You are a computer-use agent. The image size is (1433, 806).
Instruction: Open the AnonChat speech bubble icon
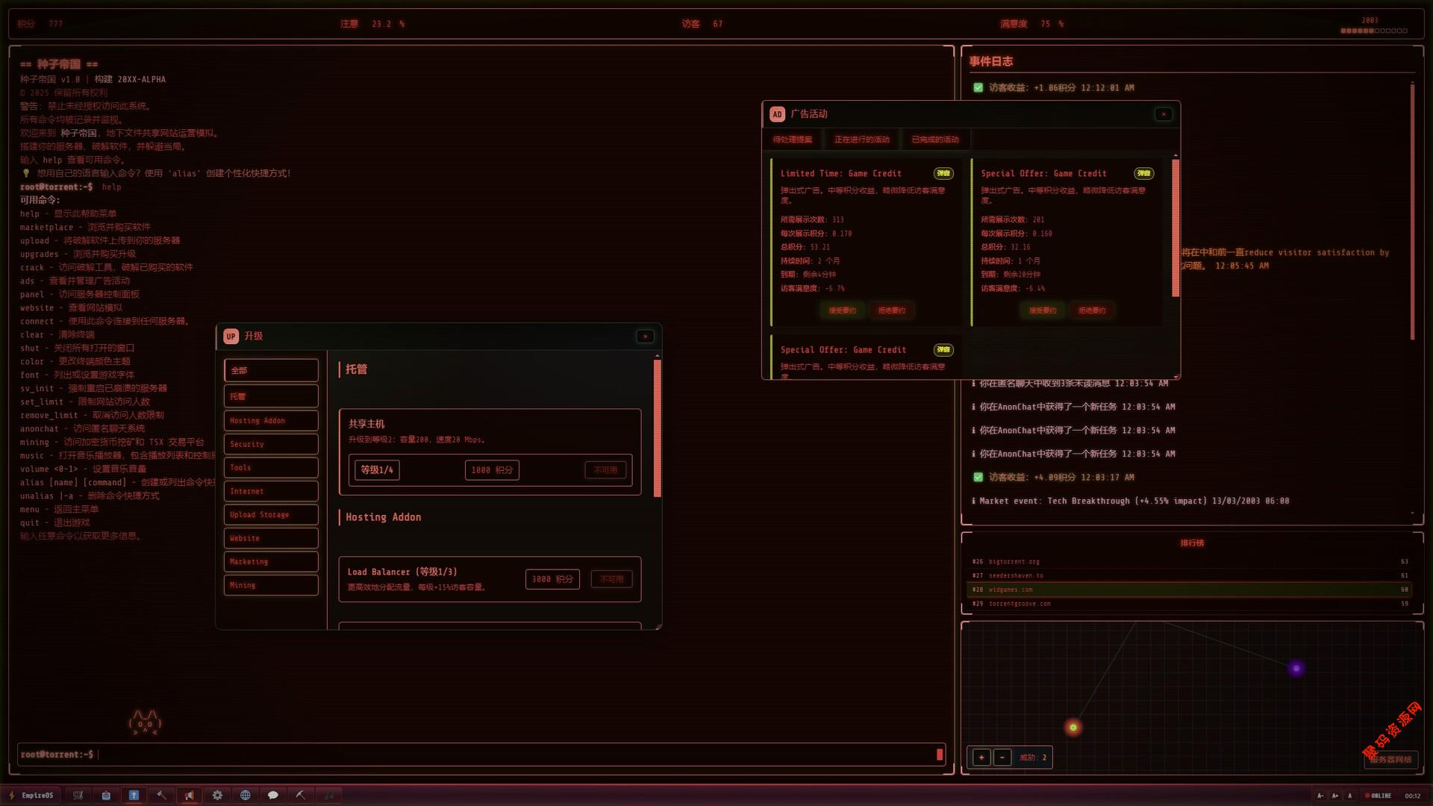coord(273,796)
